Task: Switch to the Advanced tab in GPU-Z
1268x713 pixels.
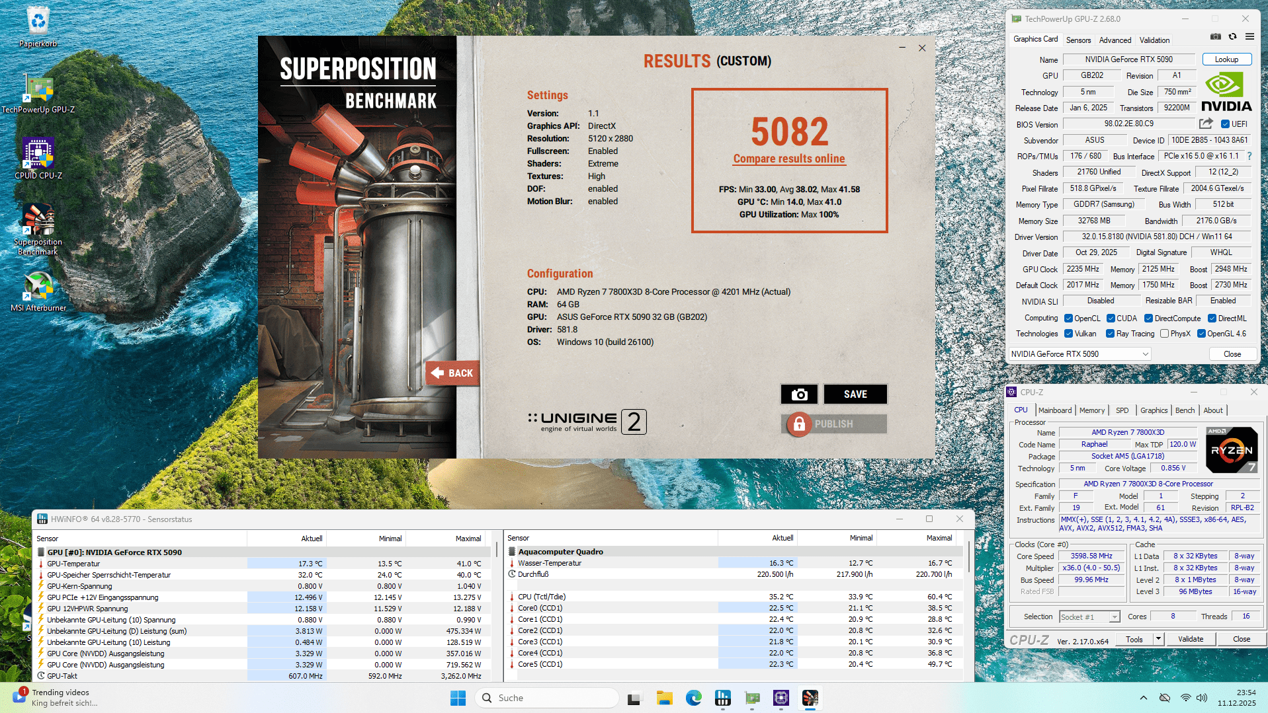Action: pyautogui.click(x=1115, y=40)
